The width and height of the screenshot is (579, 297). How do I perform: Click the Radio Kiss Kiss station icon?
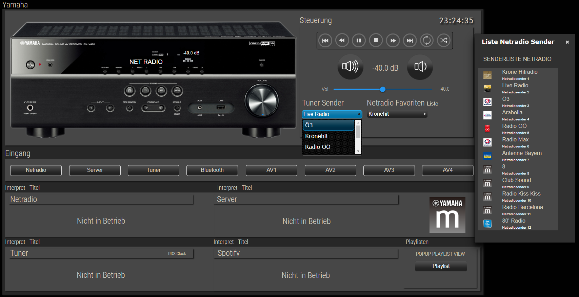[487, 197]
